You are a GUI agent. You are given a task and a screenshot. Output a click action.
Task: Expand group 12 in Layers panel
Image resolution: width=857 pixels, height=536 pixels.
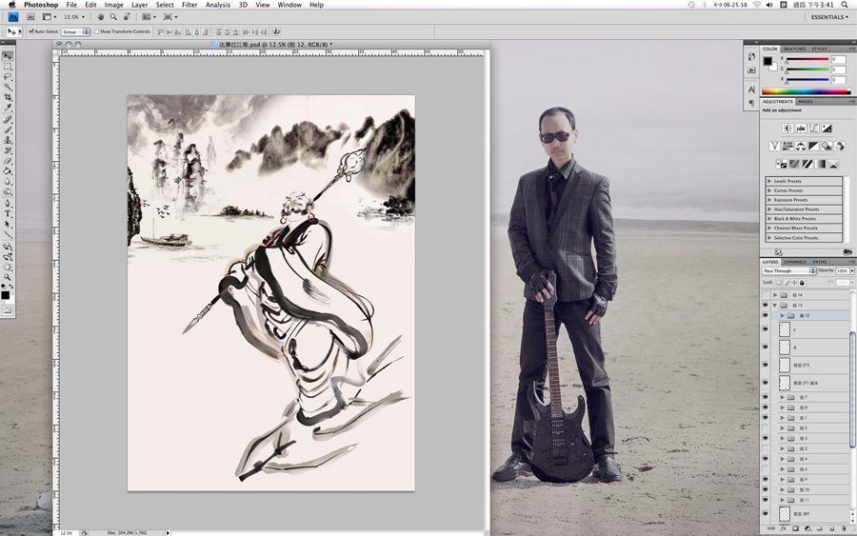[x=782, y=316]
